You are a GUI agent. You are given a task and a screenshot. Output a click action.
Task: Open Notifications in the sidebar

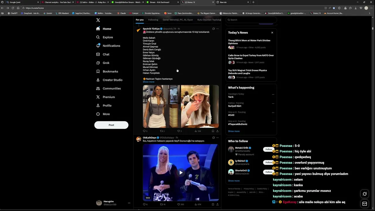click(108, 46)
